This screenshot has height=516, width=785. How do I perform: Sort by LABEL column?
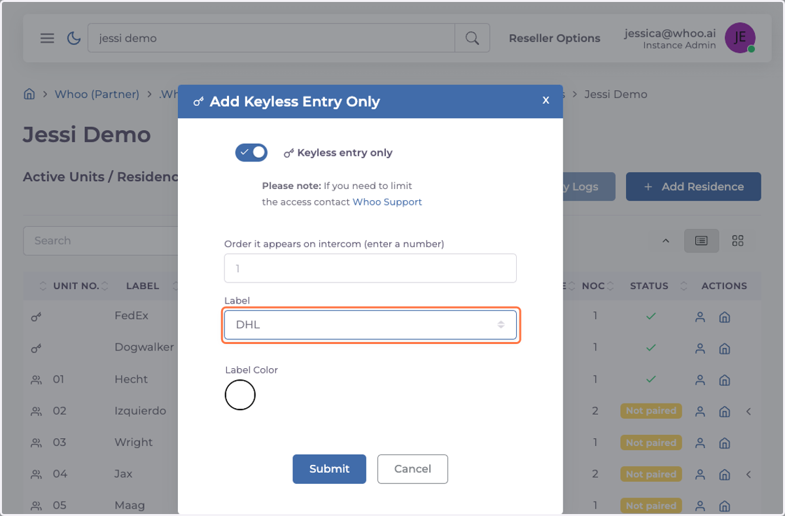(143, 286)
